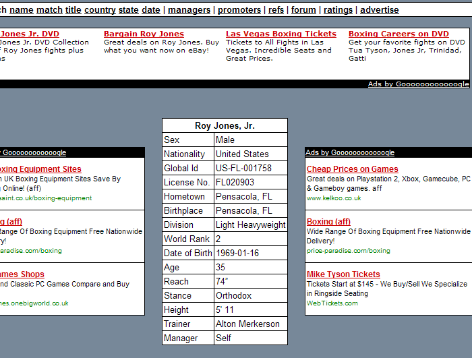Open the 'country' search link
Image resolution: width=472 pixels, height=358 pixels.
click(100, 10)
